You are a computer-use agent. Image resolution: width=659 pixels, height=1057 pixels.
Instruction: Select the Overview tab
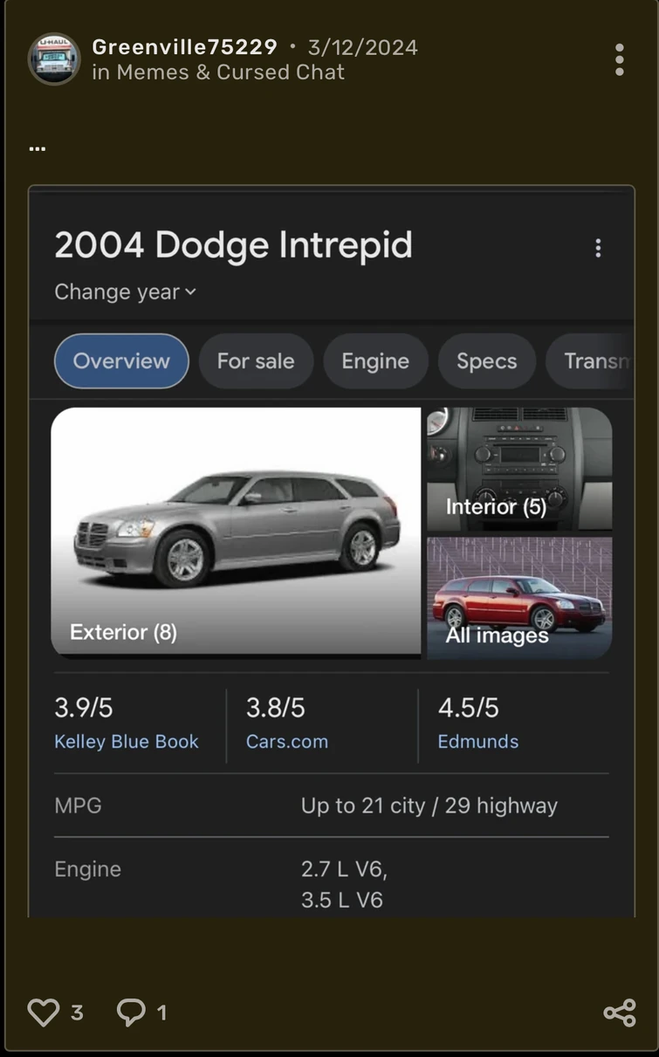(x=121, y=361)
